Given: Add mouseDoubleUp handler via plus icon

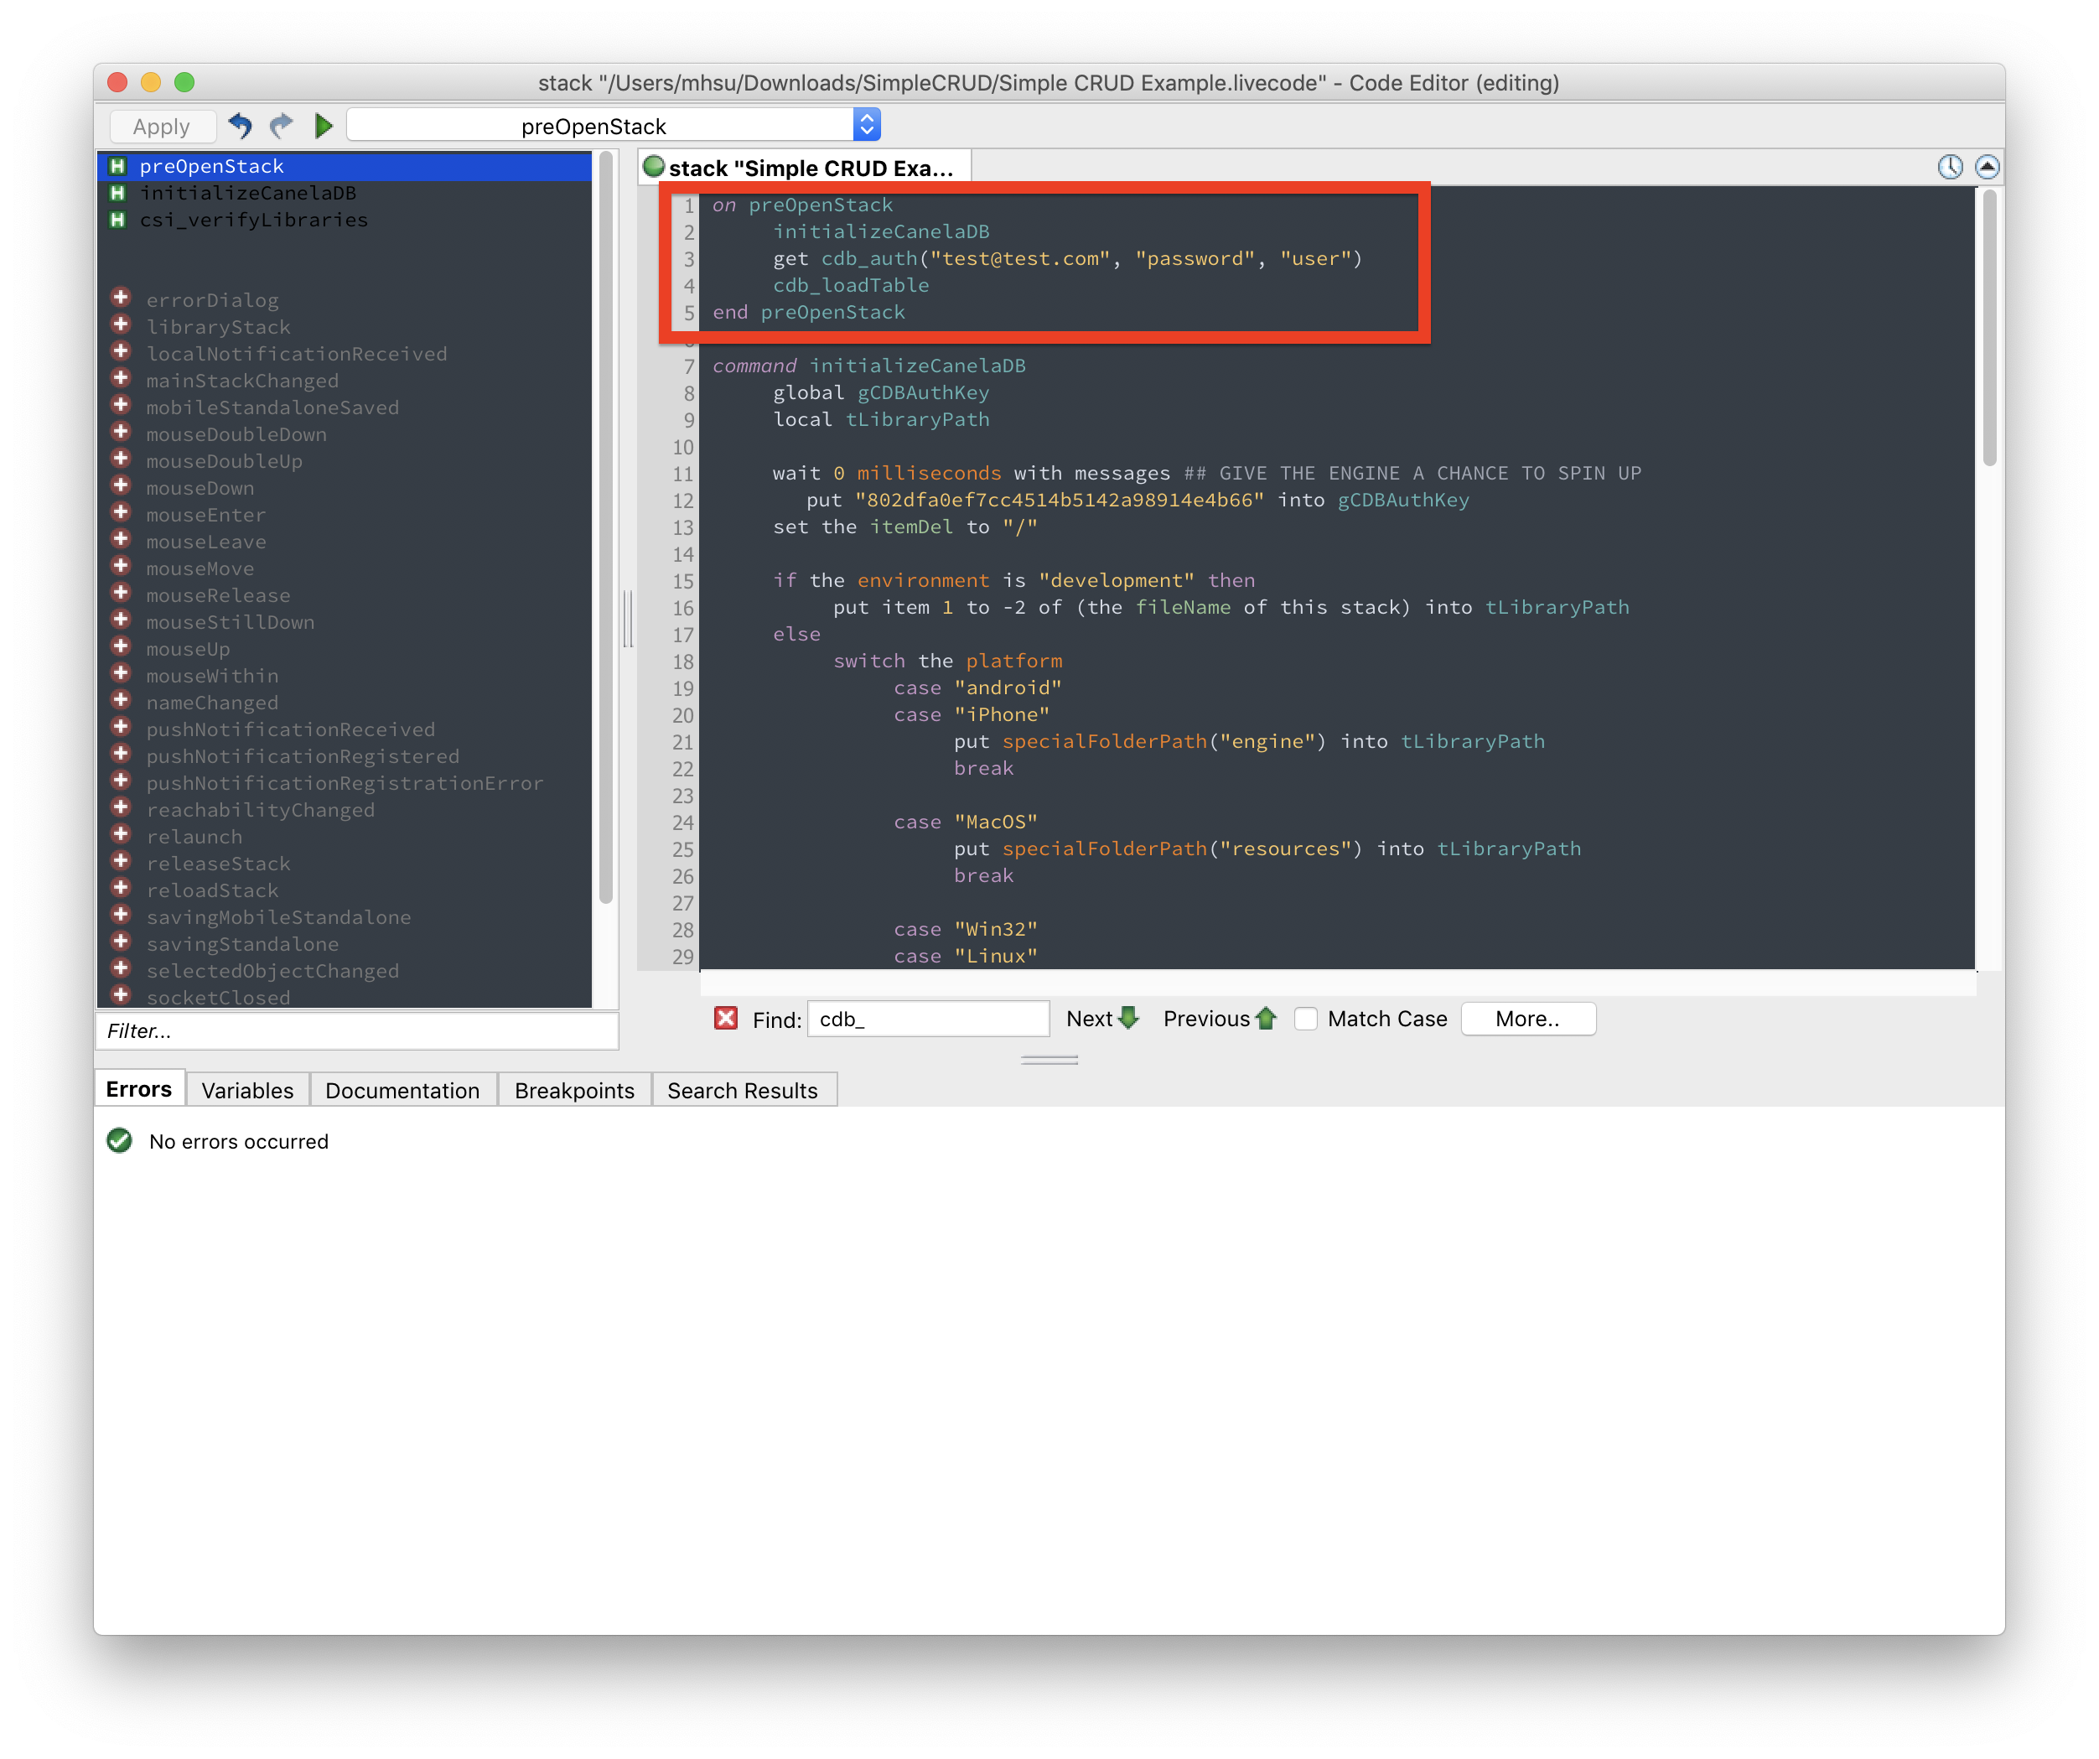Looking at the screenshot, I should pyautogui.click(x=121, y=459).
